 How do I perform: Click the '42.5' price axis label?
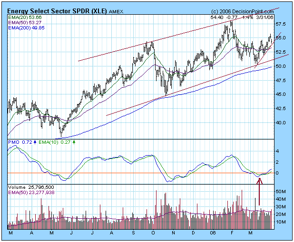click(281, 109)
